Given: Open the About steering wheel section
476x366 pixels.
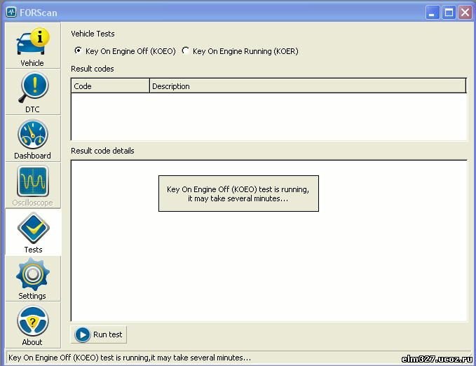Looking at the screenshot, I should click(x=33, y=325).
